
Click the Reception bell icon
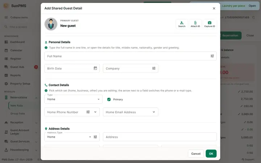[6, 122]
